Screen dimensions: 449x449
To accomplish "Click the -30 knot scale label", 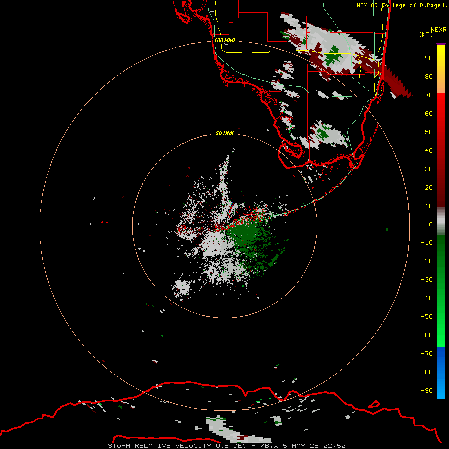I will tap(427, 280).
